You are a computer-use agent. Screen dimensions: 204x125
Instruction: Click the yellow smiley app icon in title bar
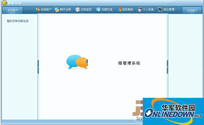pos(4,3)
